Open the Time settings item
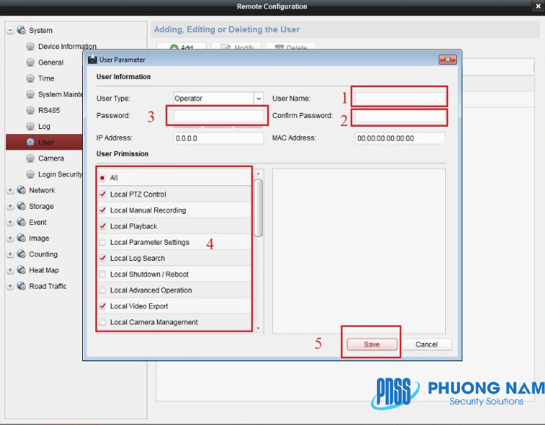This screenshot has width=545, height=425. click(x=46, y=78)
